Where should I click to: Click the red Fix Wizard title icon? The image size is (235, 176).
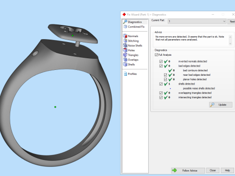click(124, 15)
